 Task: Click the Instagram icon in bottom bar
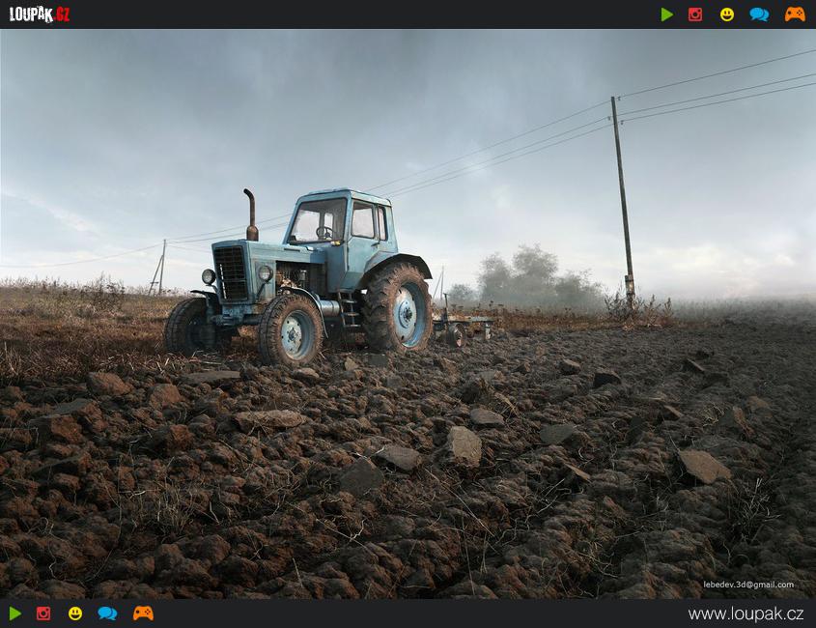pos(43,614)
